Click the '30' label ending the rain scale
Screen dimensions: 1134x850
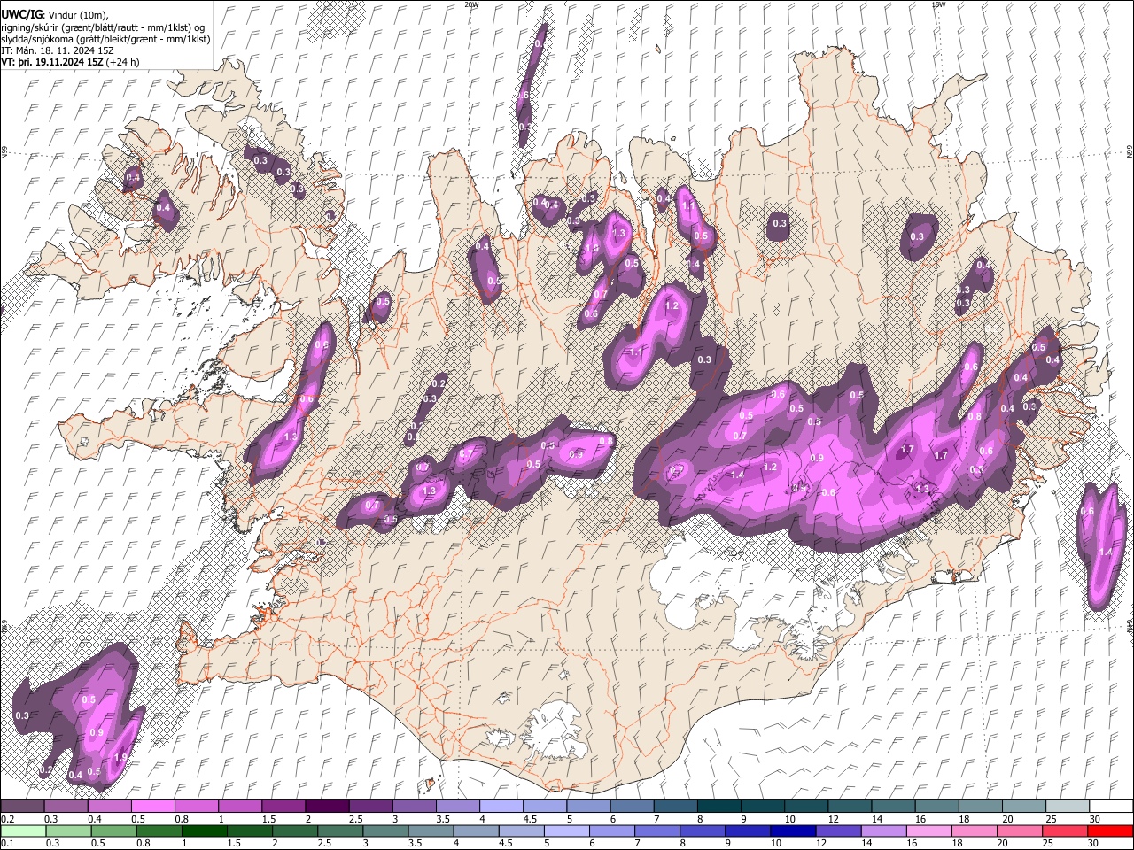point(1093,843)
